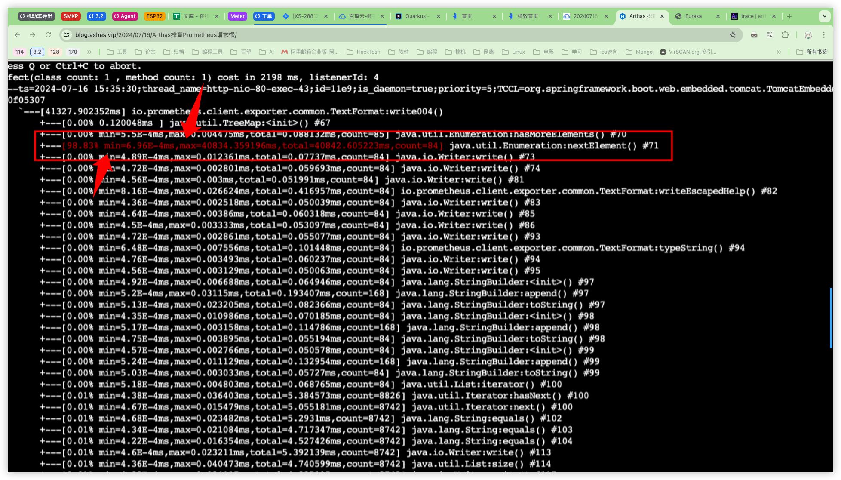This screenshot has width=841, height=480.
Task: Toggle the ESP32 tab group
Action: pyautogui.click(x=154, y=16)
